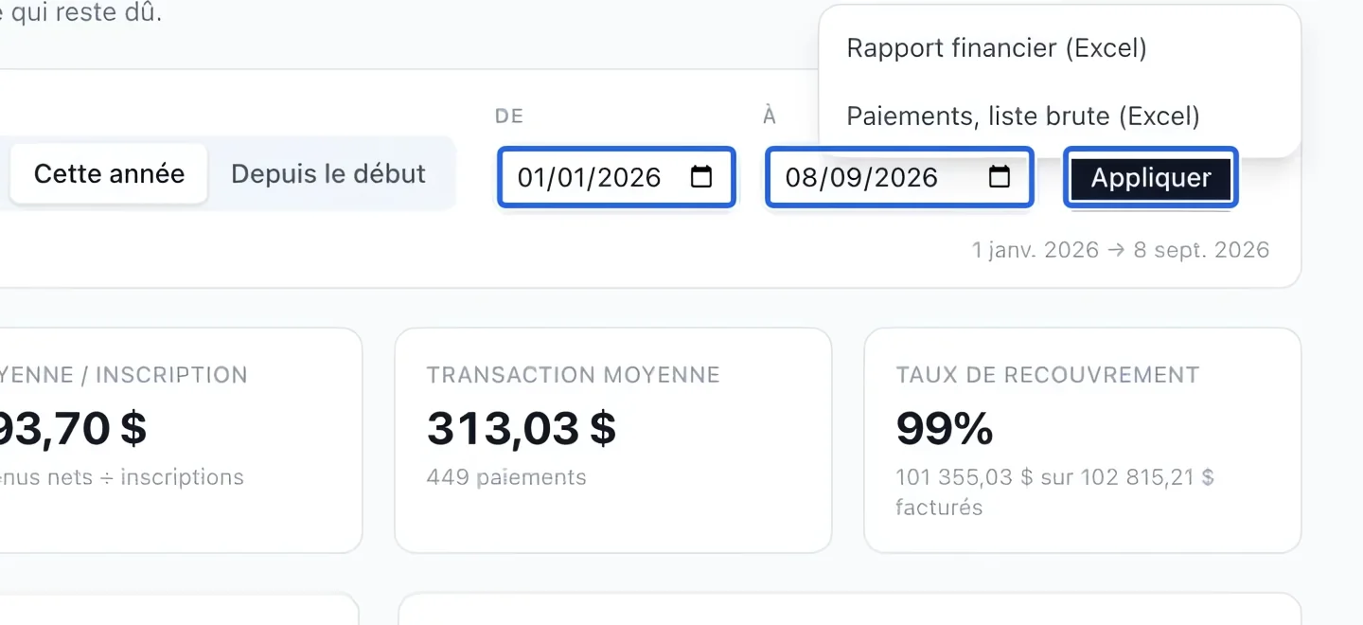Image resolution: width=1363 pixels, height=625 pixels.
Task: Click the 99% recovery rate value
Action: [945, 429]
